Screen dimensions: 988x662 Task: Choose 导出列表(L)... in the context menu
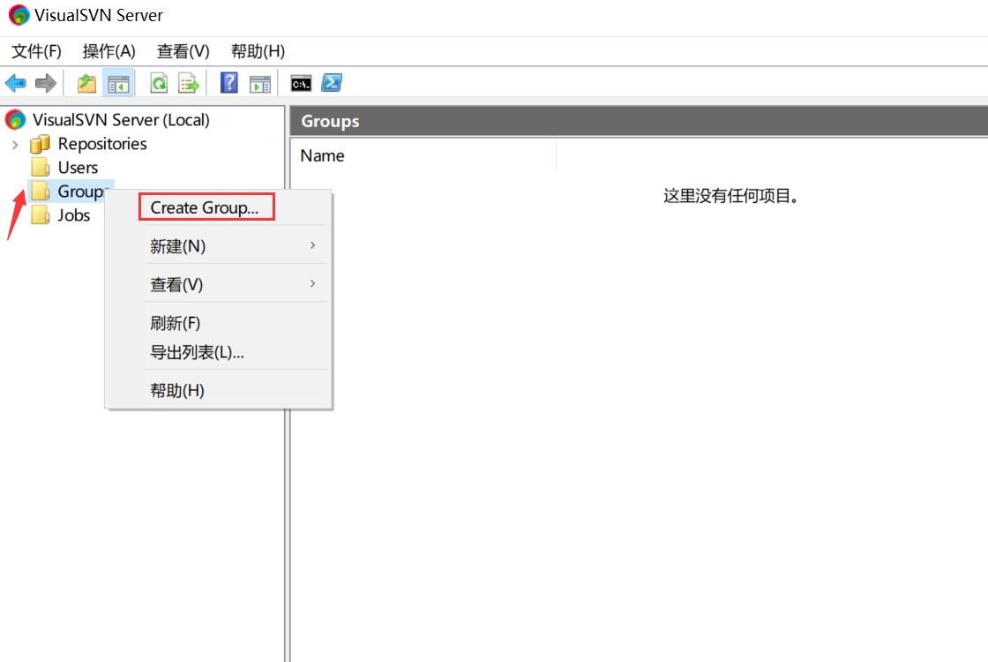pyautogui.click(x=218, y=352)
